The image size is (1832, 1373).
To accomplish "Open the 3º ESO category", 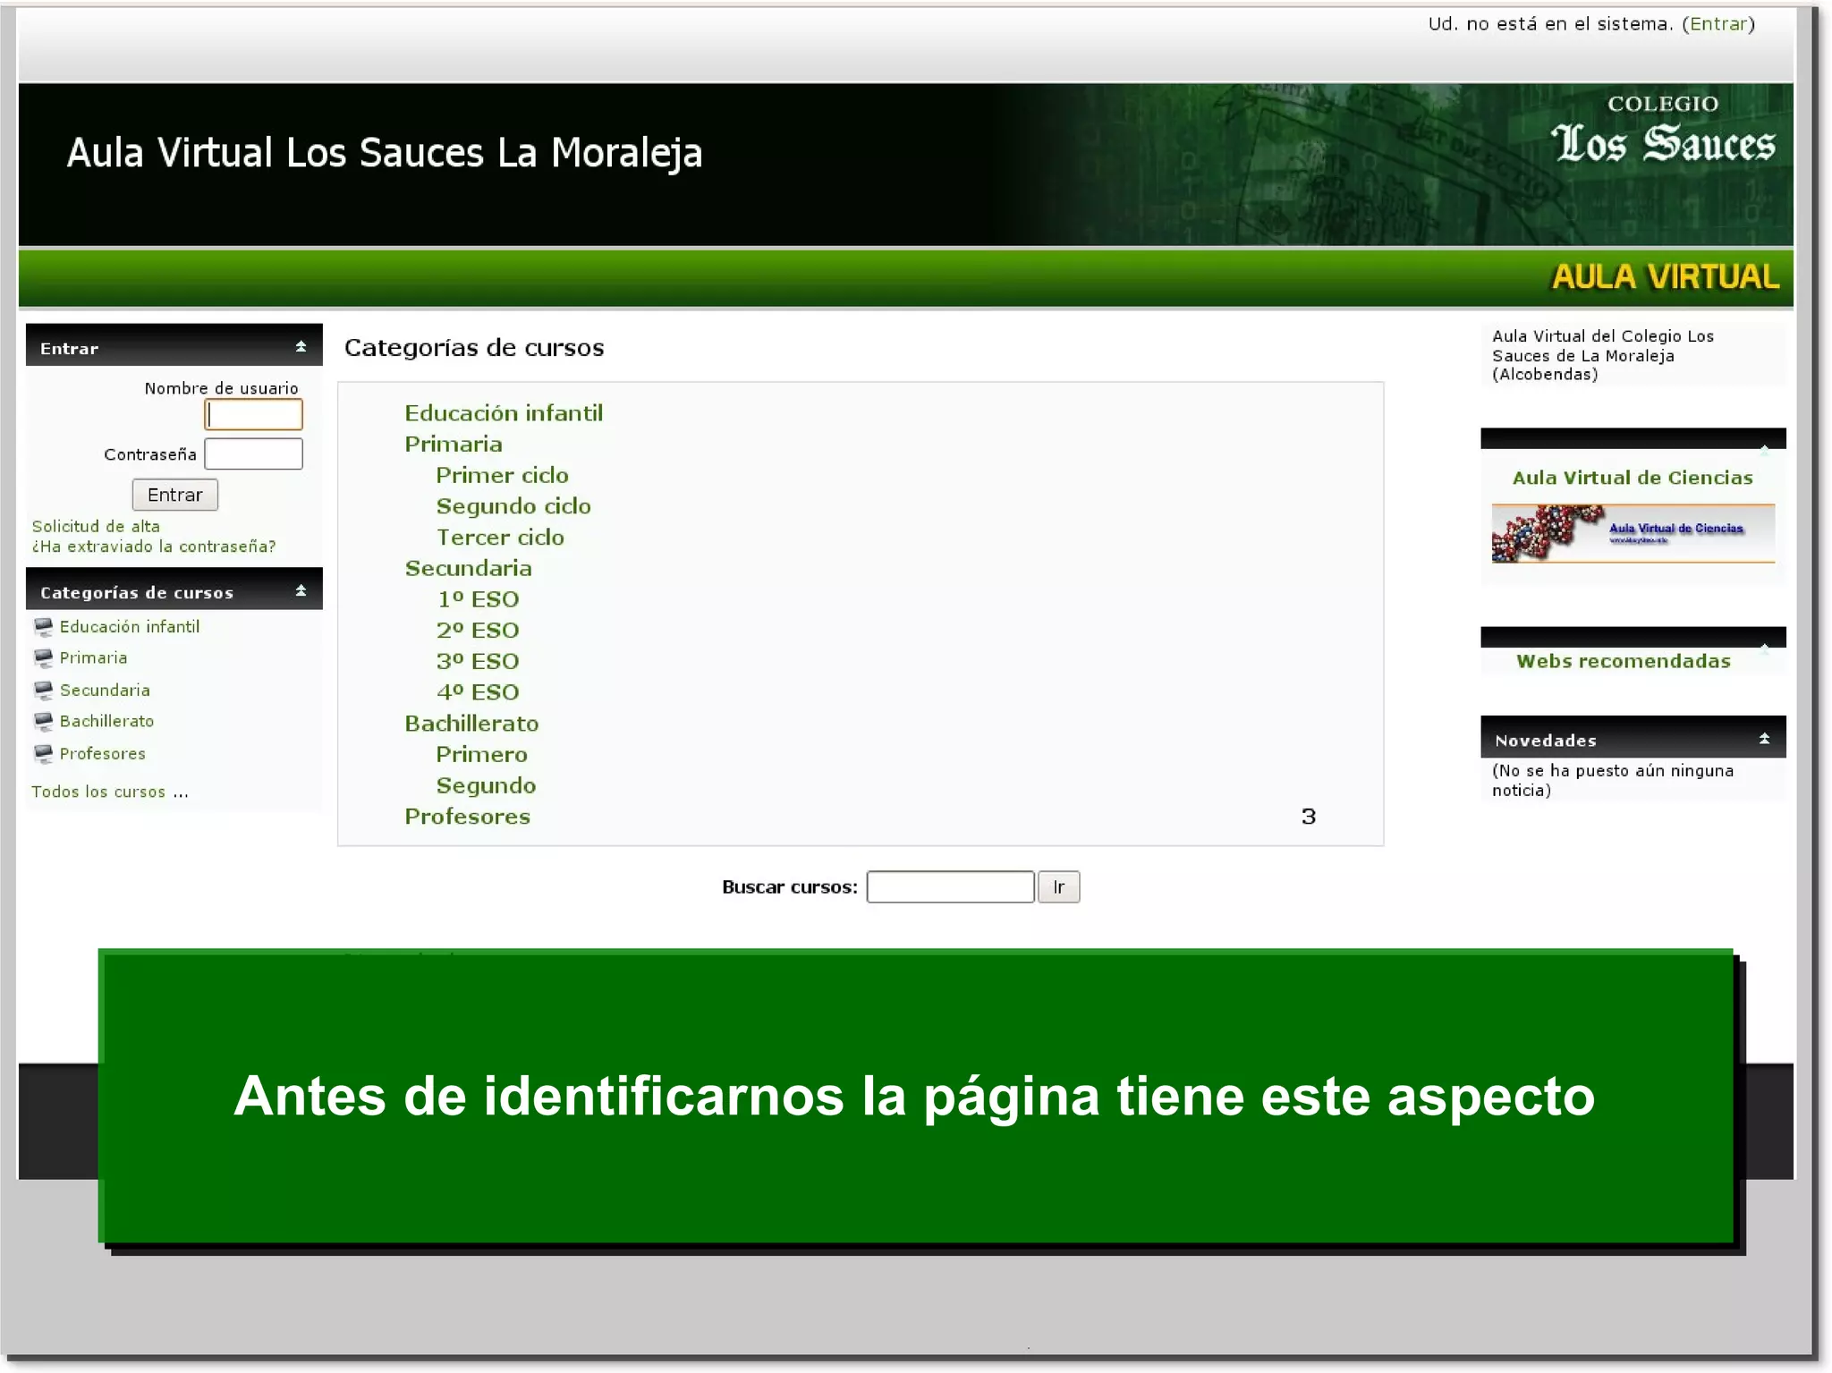I will tap(478, 661).
